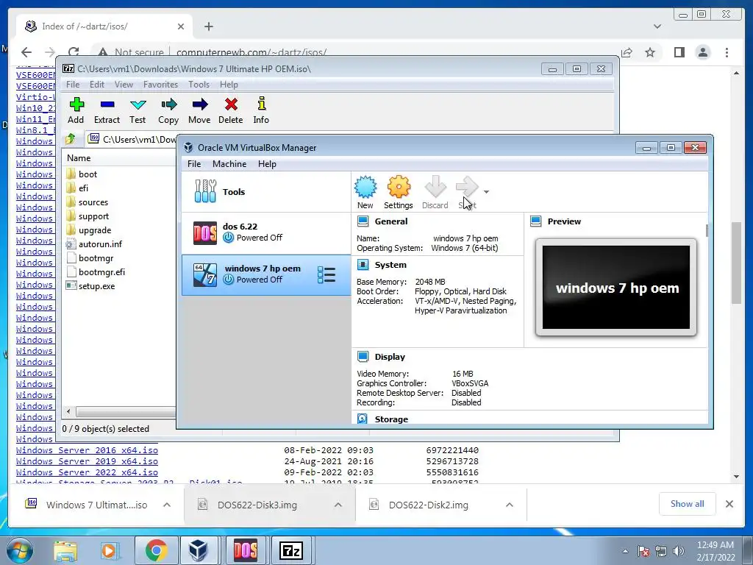Click Show all downloads button
The height and width of the screenshot is (565, 753).
click(x=688, y=504)
